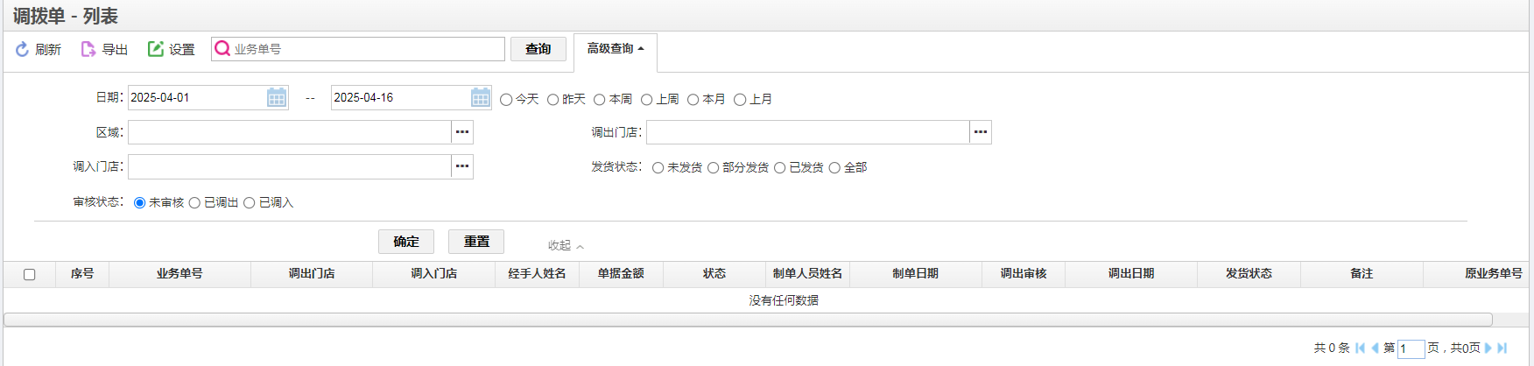Open end date calendar picker icon

point(481,97)
